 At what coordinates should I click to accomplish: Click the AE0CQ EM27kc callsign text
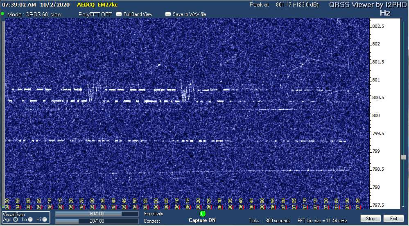point(97,5)
